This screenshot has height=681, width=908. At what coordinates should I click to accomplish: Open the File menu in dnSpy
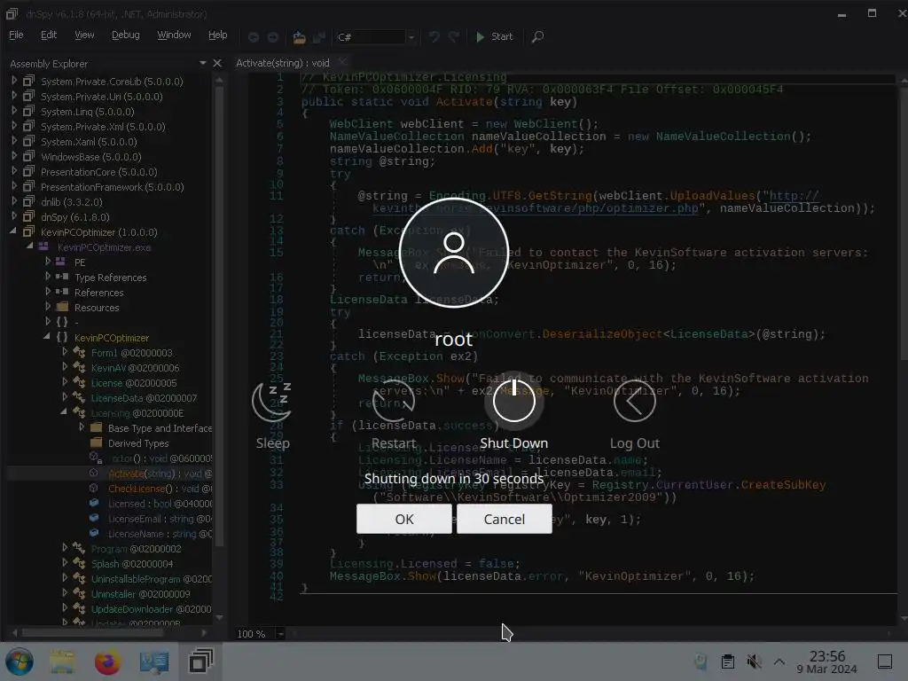pyautogui.click(x=16, y=35)
